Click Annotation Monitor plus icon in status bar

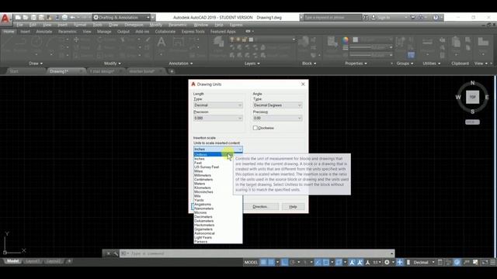[400, 262]
